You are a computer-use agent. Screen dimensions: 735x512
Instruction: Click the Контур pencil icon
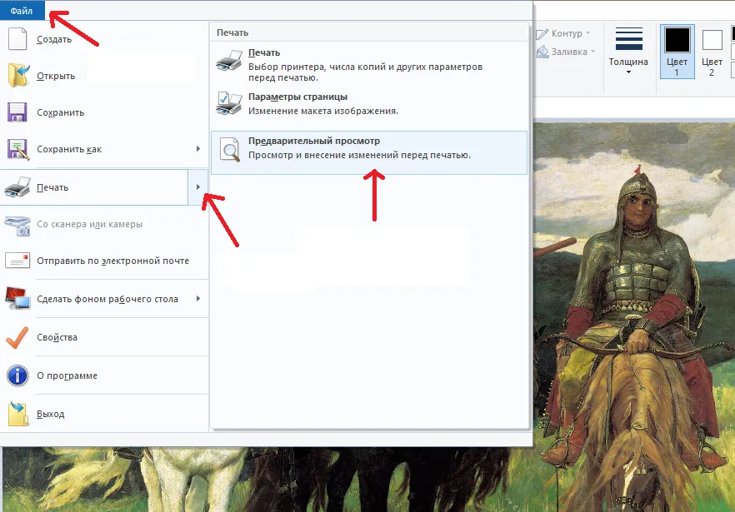[x=542, y=34]
